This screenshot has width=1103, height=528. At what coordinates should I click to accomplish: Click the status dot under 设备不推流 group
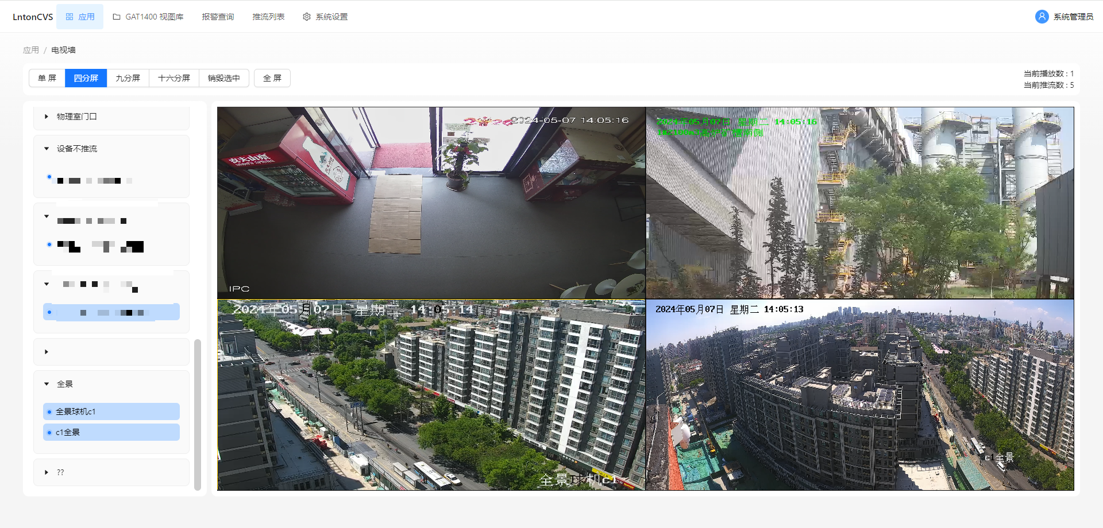[x=49, y=177]
